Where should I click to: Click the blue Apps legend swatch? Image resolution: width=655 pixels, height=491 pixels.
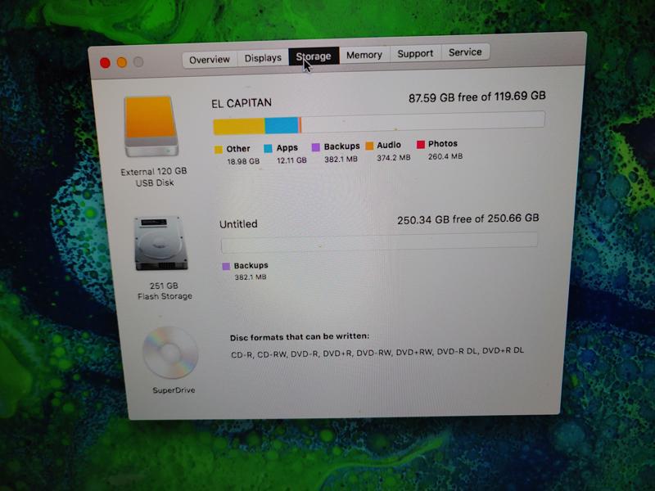click(268, 148)
